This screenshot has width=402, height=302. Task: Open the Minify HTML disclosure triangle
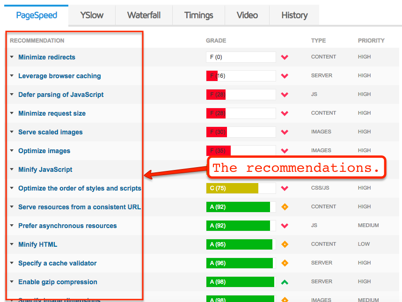coord(12,244)
